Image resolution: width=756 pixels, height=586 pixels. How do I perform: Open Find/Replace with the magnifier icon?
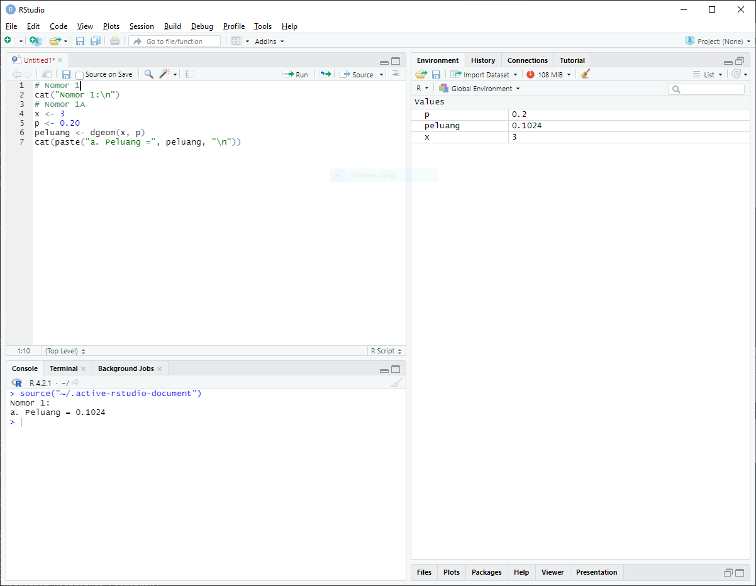pyautogui.click(x=148, y=74)
